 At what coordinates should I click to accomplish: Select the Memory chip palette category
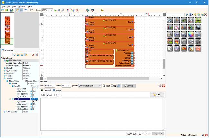point(184,20)
